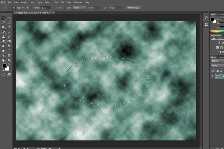Select the Brush tool
Viewport: 224px width, 149px height.
[x=9, y=32]
